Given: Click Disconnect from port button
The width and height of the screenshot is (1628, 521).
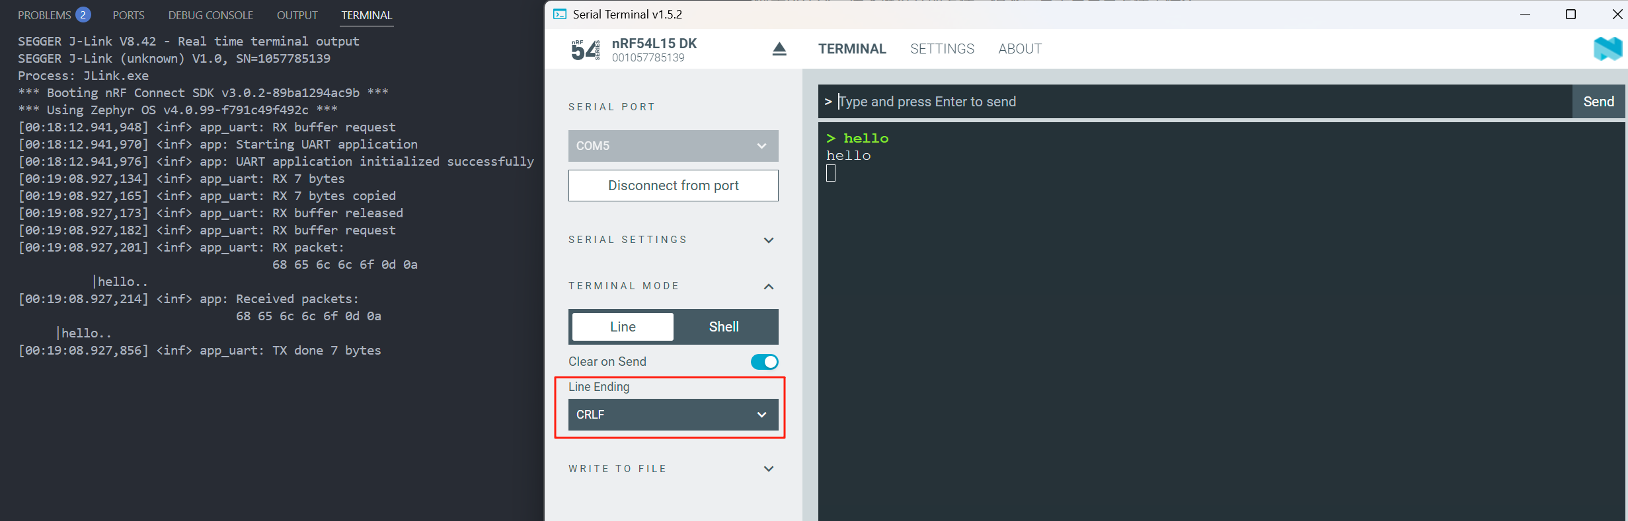Looking at the screenshot, I should [x=673, y=186].
